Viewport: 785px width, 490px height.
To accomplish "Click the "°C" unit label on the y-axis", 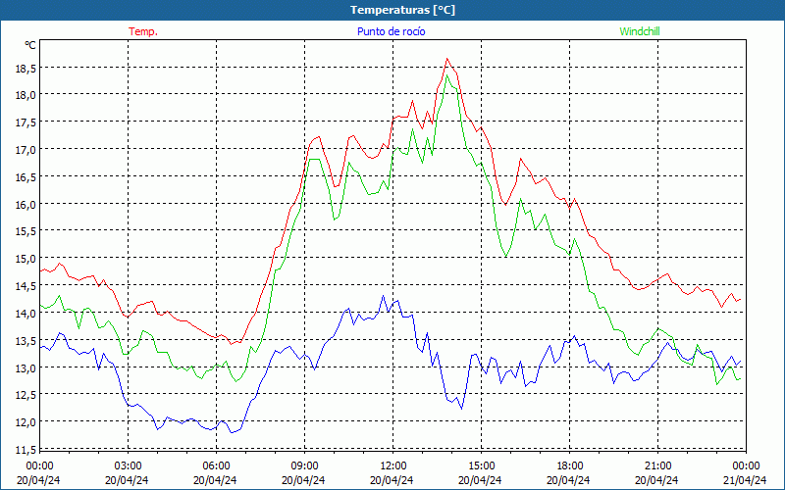I will (x=30, y=45).
